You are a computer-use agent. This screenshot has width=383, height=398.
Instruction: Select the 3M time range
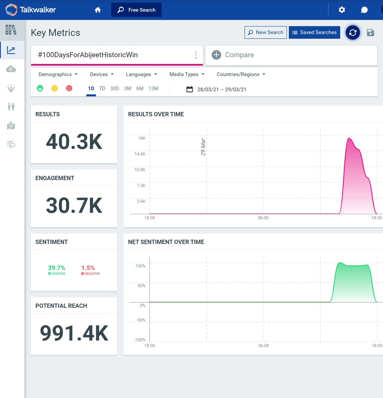pyautogui.click(x=128, y=89)
